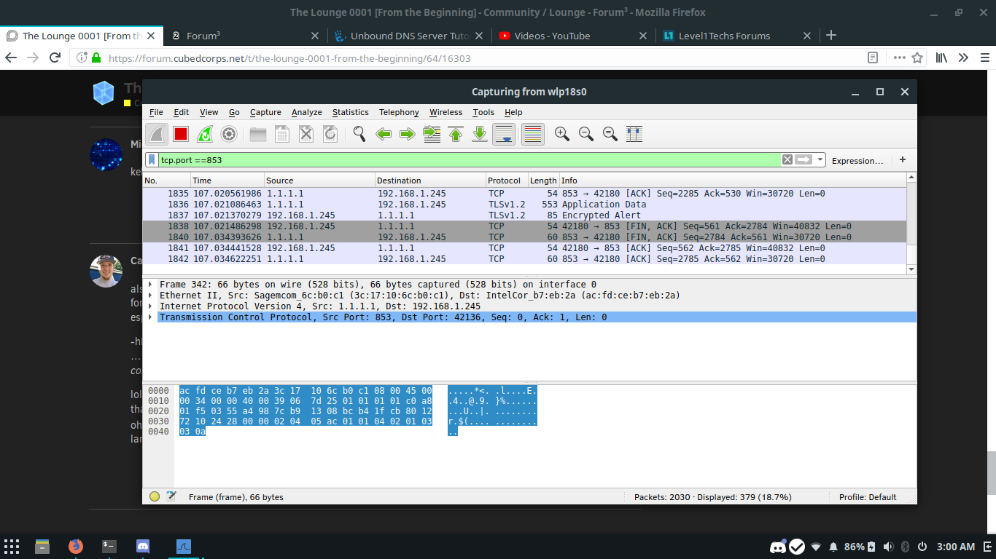
Task: Switch to Videos - YouTube tab
Action: [573, 36]
